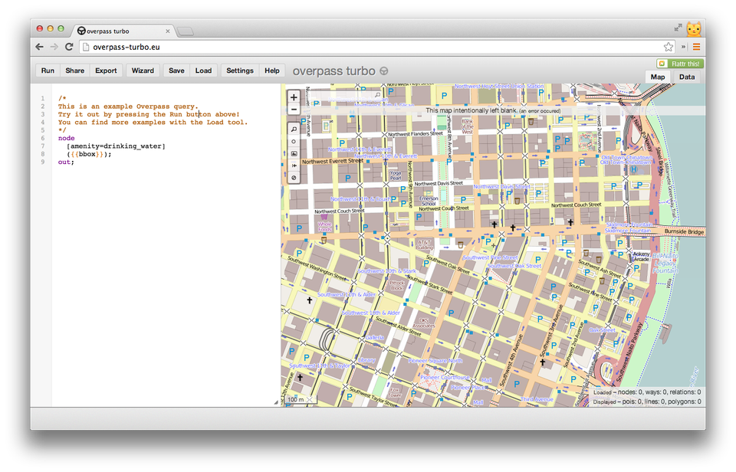The width and height of the screenshot is (736, 472).
Task: Click the fullscreen arrows icon in title bar
Action: pyautogui.click(x=678, y=28)
